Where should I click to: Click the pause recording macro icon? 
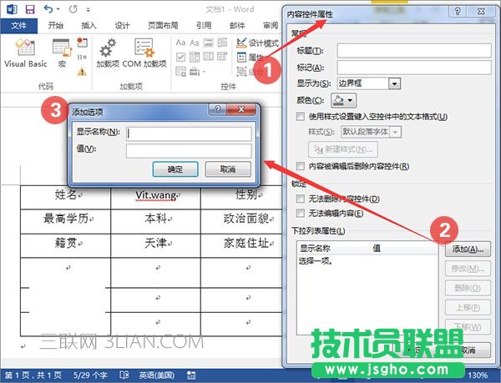tap(82, 57)
